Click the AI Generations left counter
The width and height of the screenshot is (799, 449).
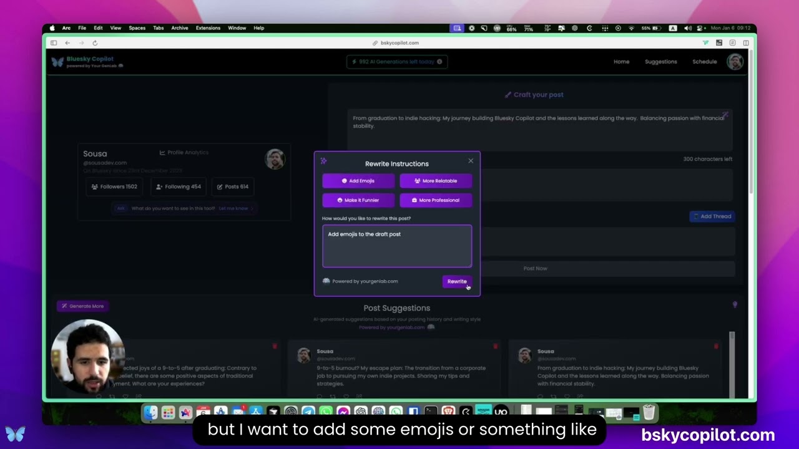[397, 62]
